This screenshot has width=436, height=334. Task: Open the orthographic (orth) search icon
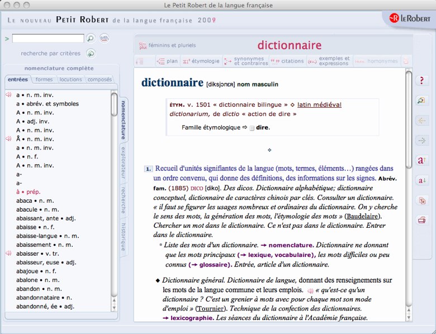coord(105,38)
